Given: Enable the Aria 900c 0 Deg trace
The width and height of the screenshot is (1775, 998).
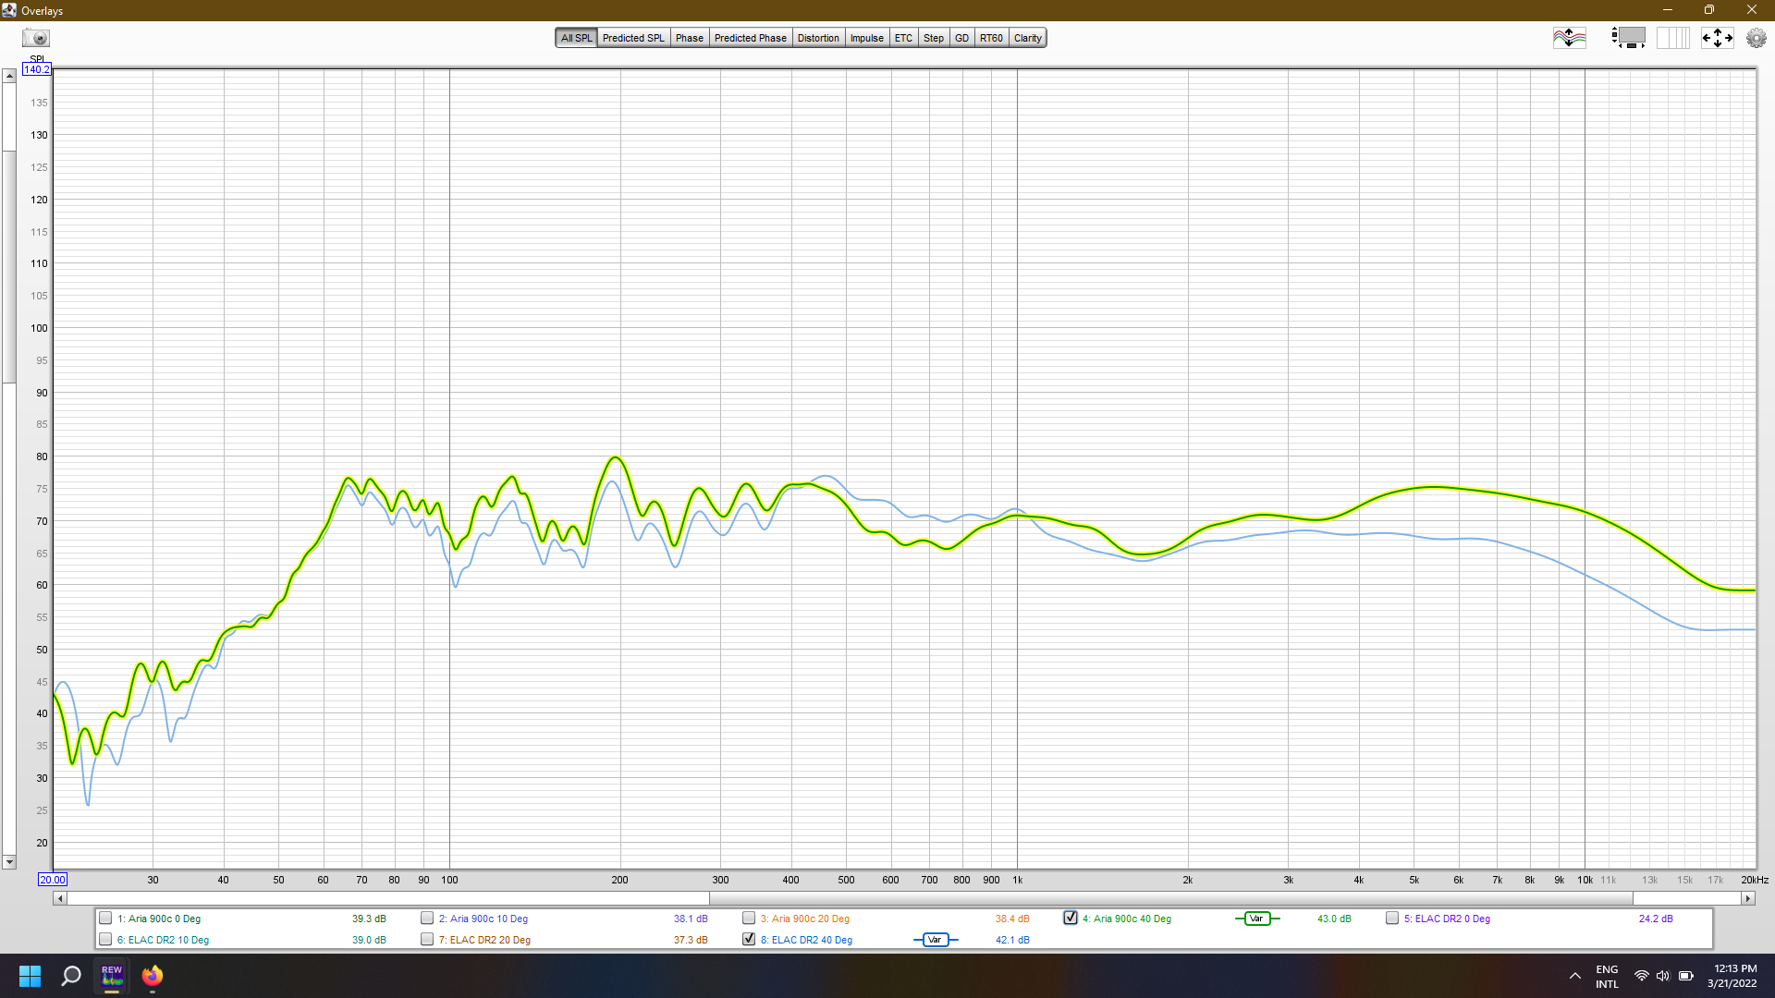Looking at the screenshot, I should coord(105,919).
